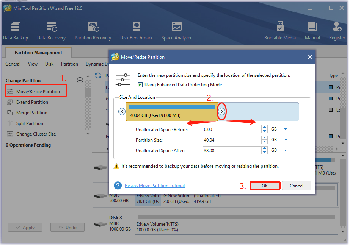Screen dimensions: 350x245
Task: Click the Merge Partition icon
Action: click(x=10, y=113)
